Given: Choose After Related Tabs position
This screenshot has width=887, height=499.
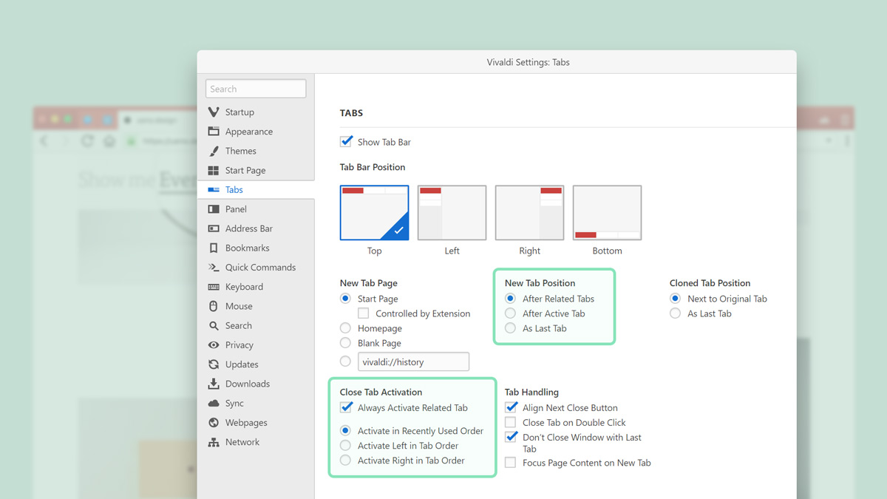Looking at the screenshot, I should click(510, 299).
